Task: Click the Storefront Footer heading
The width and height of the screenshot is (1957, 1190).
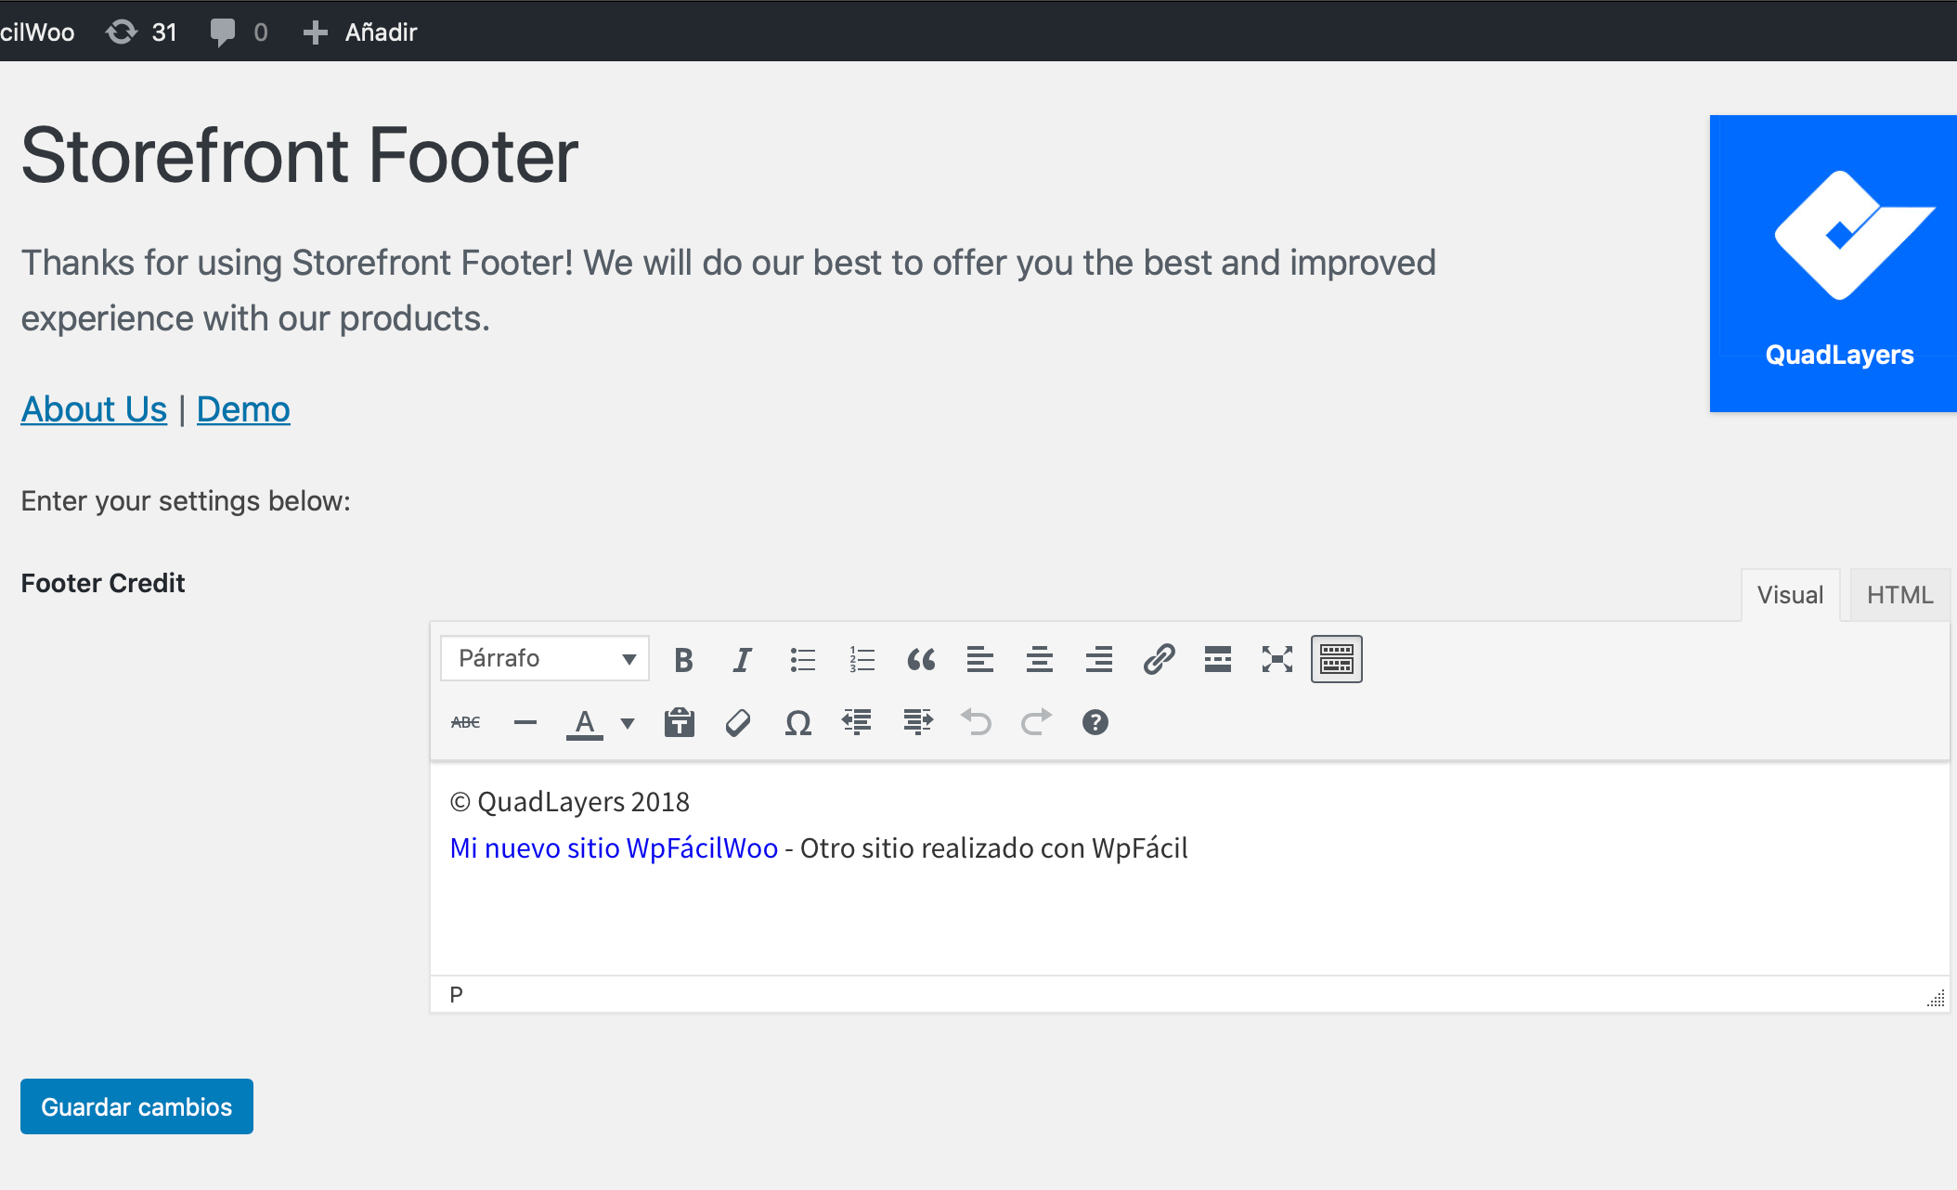Action: pos(300,156)
